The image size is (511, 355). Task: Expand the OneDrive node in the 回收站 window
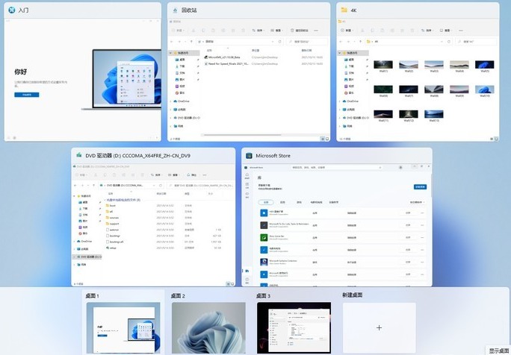171,101
